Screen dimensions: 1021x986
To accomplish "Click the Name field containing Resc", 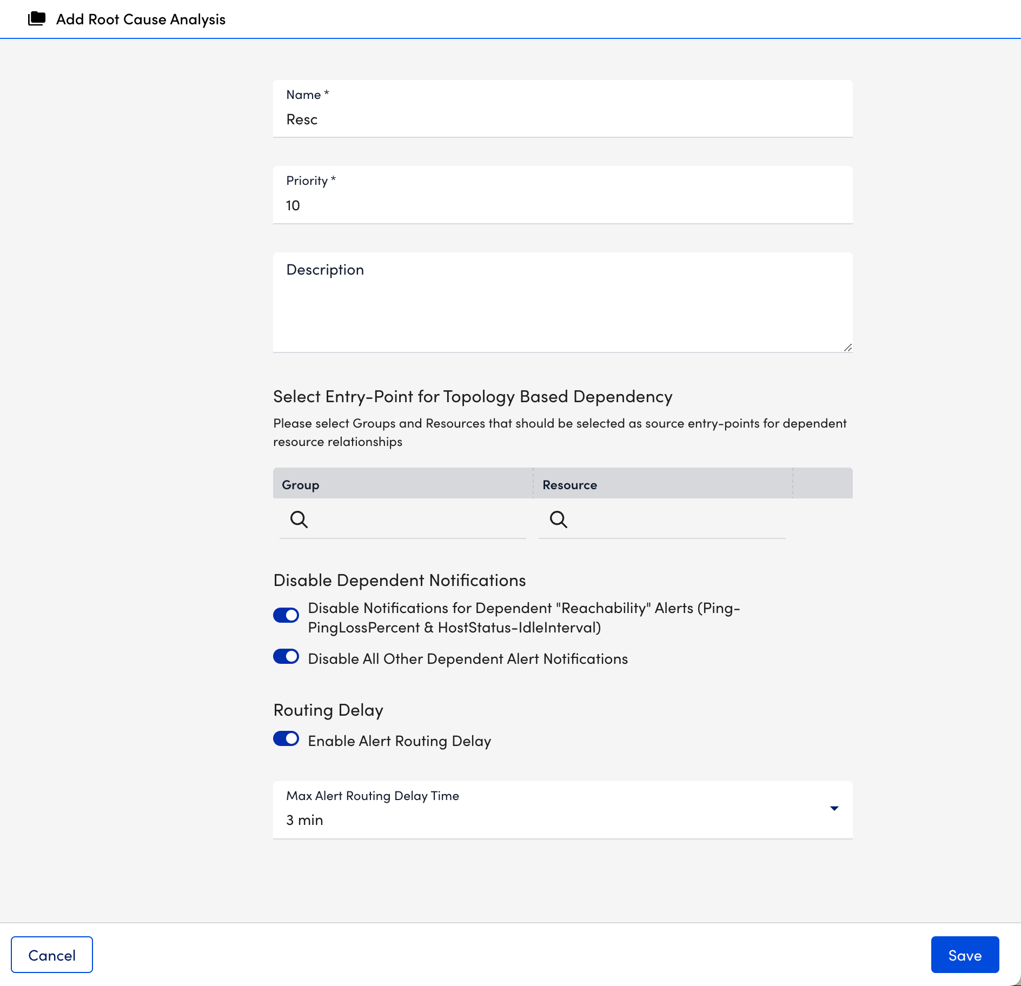I will click(562, 119).
